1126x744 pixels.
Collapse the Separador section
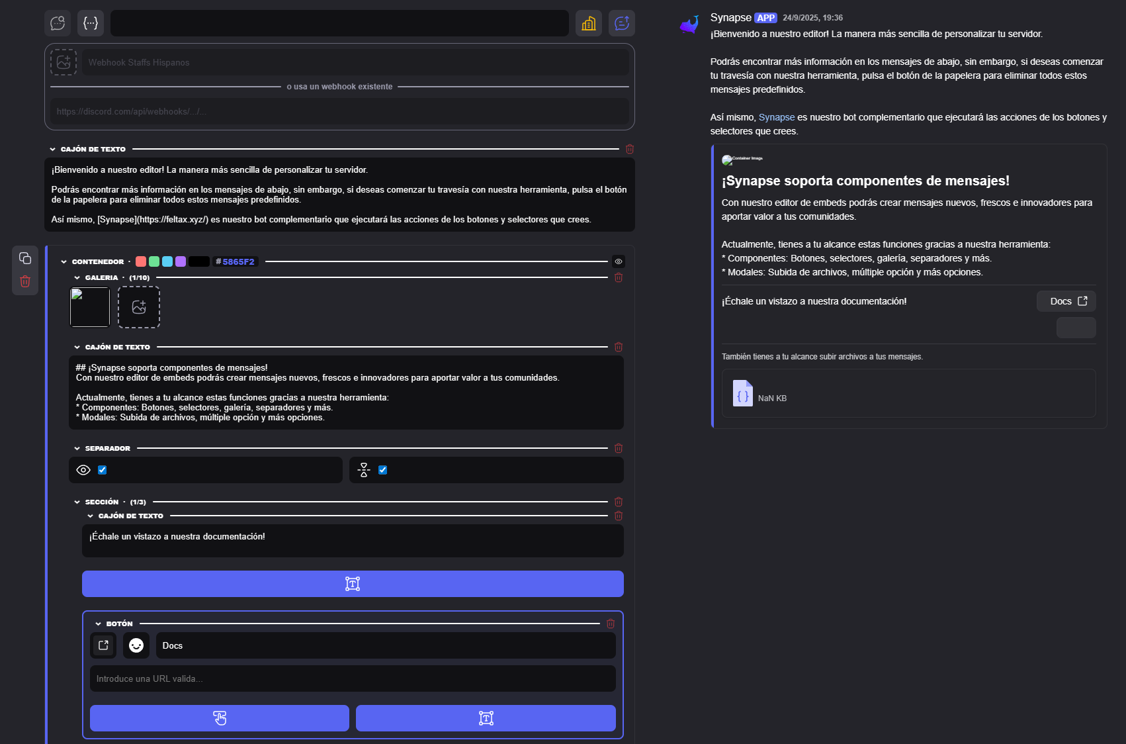tap(77, 449)
